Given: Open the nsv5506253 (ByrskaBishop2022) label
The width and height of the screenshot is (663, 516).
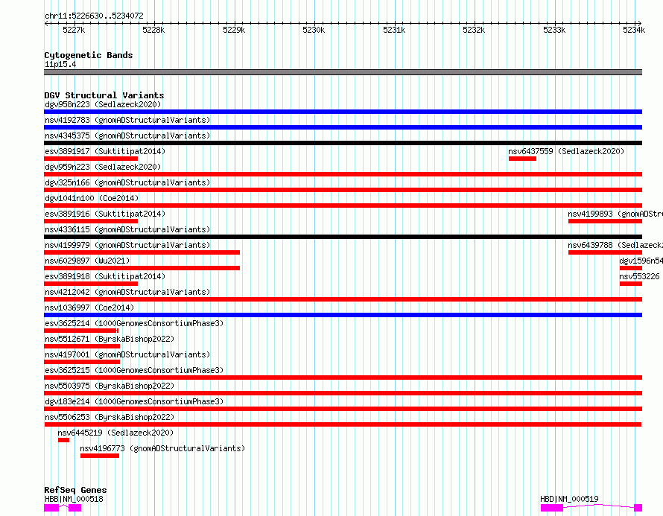Looking at the screenshot, I should pyautogui.click(x=110, y=417).
